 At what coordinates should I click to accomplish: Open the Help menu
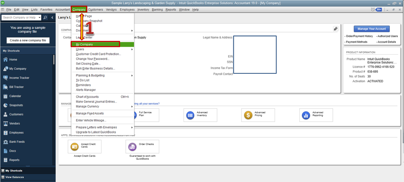click(x=196, y=10)
